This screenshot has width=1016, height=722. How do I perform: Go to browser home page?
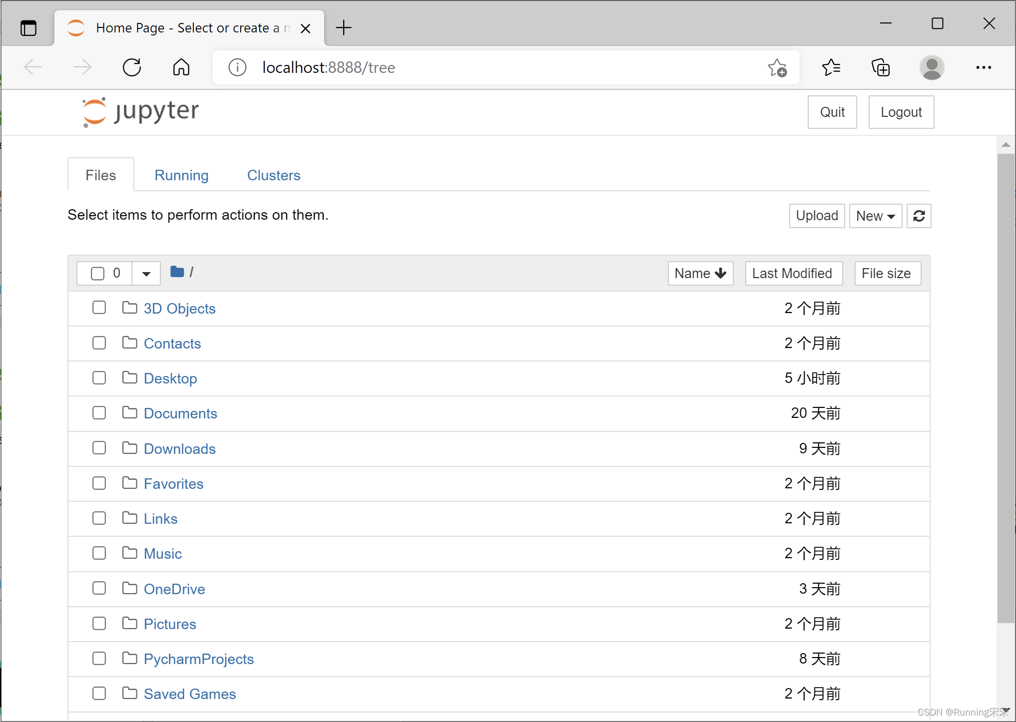181,67
